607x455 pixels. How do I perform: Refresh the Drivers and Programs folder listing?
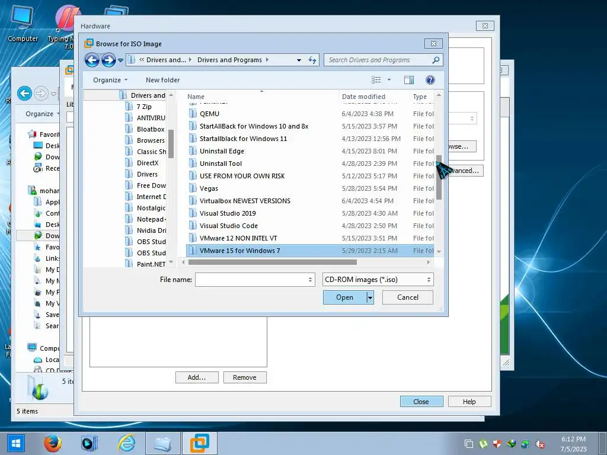pyautogui.click(x=312, y=60)
